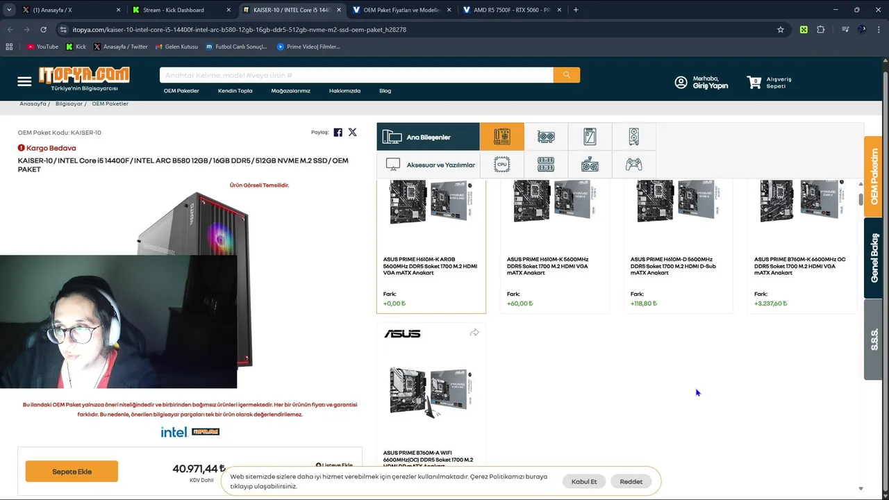Viewport: 889px width, 500px height.
Task: Open the Genel Bakış side tab
Action: [873, 258]
